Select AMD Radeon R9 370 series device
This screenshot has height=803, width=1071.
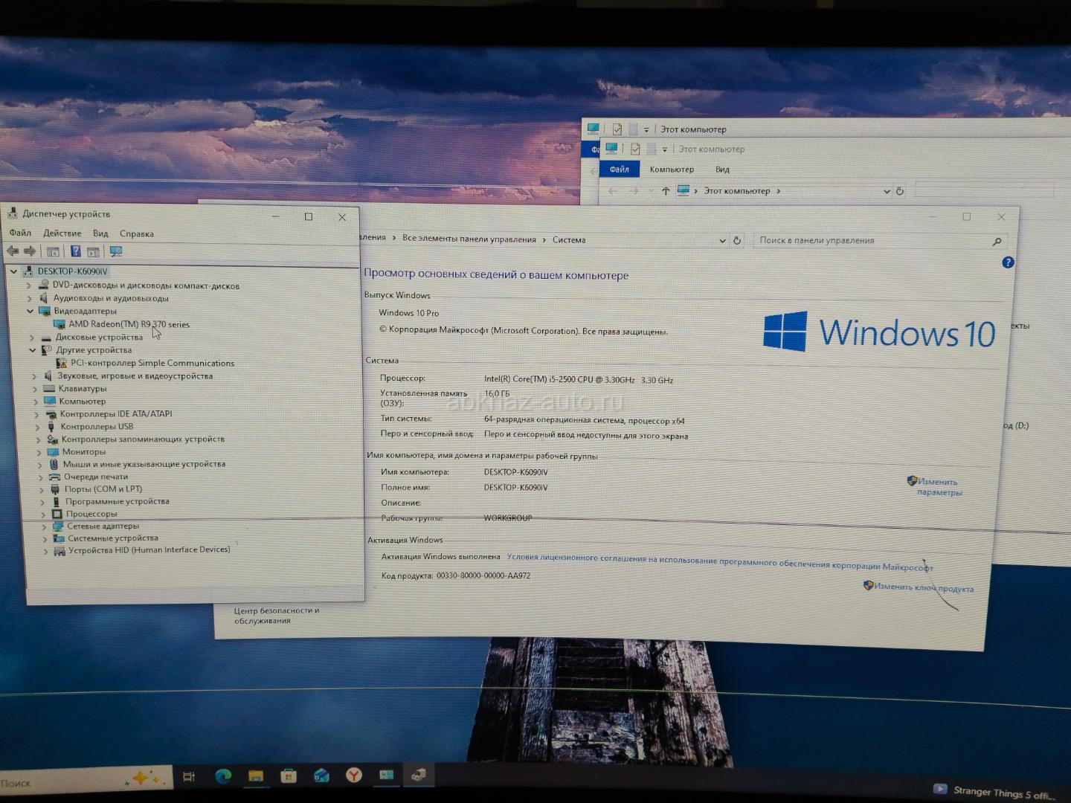pyautogui.click(x=128, y=324)
